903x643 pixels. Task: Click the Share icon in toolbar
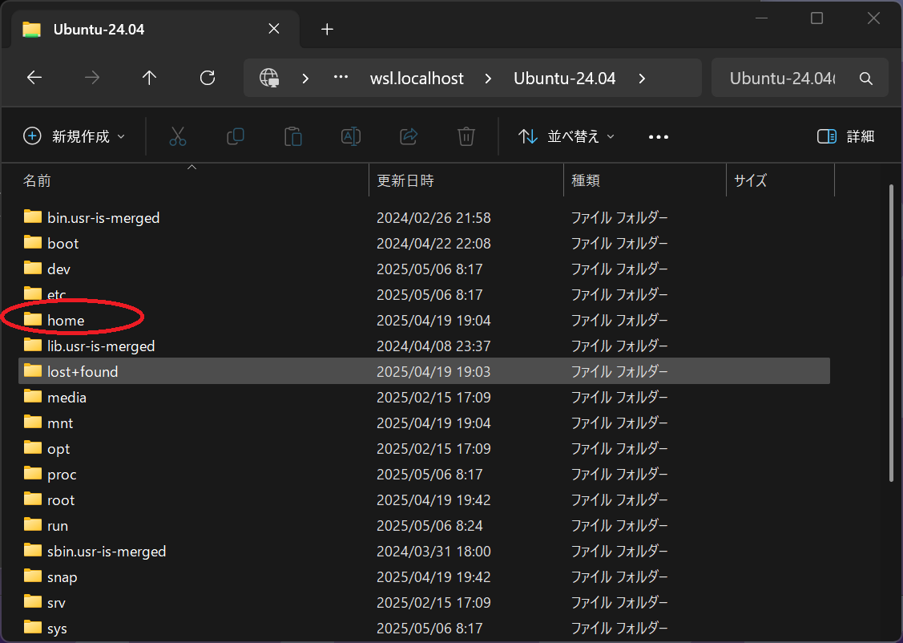pyautogui.click(x=409, y=136)
